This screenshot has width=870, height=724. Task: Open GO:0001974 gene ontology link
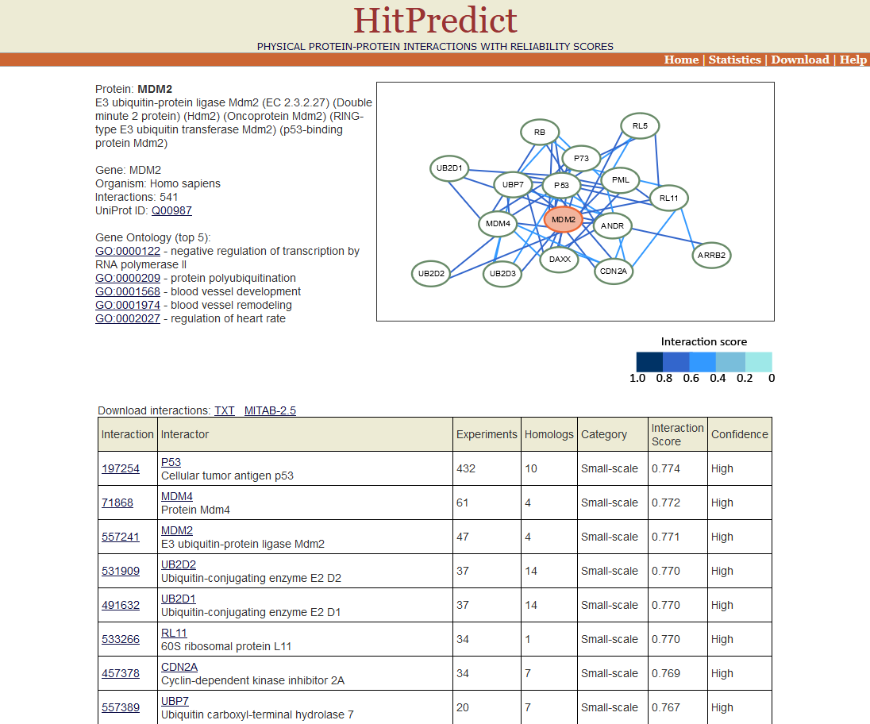coord(128,305)
